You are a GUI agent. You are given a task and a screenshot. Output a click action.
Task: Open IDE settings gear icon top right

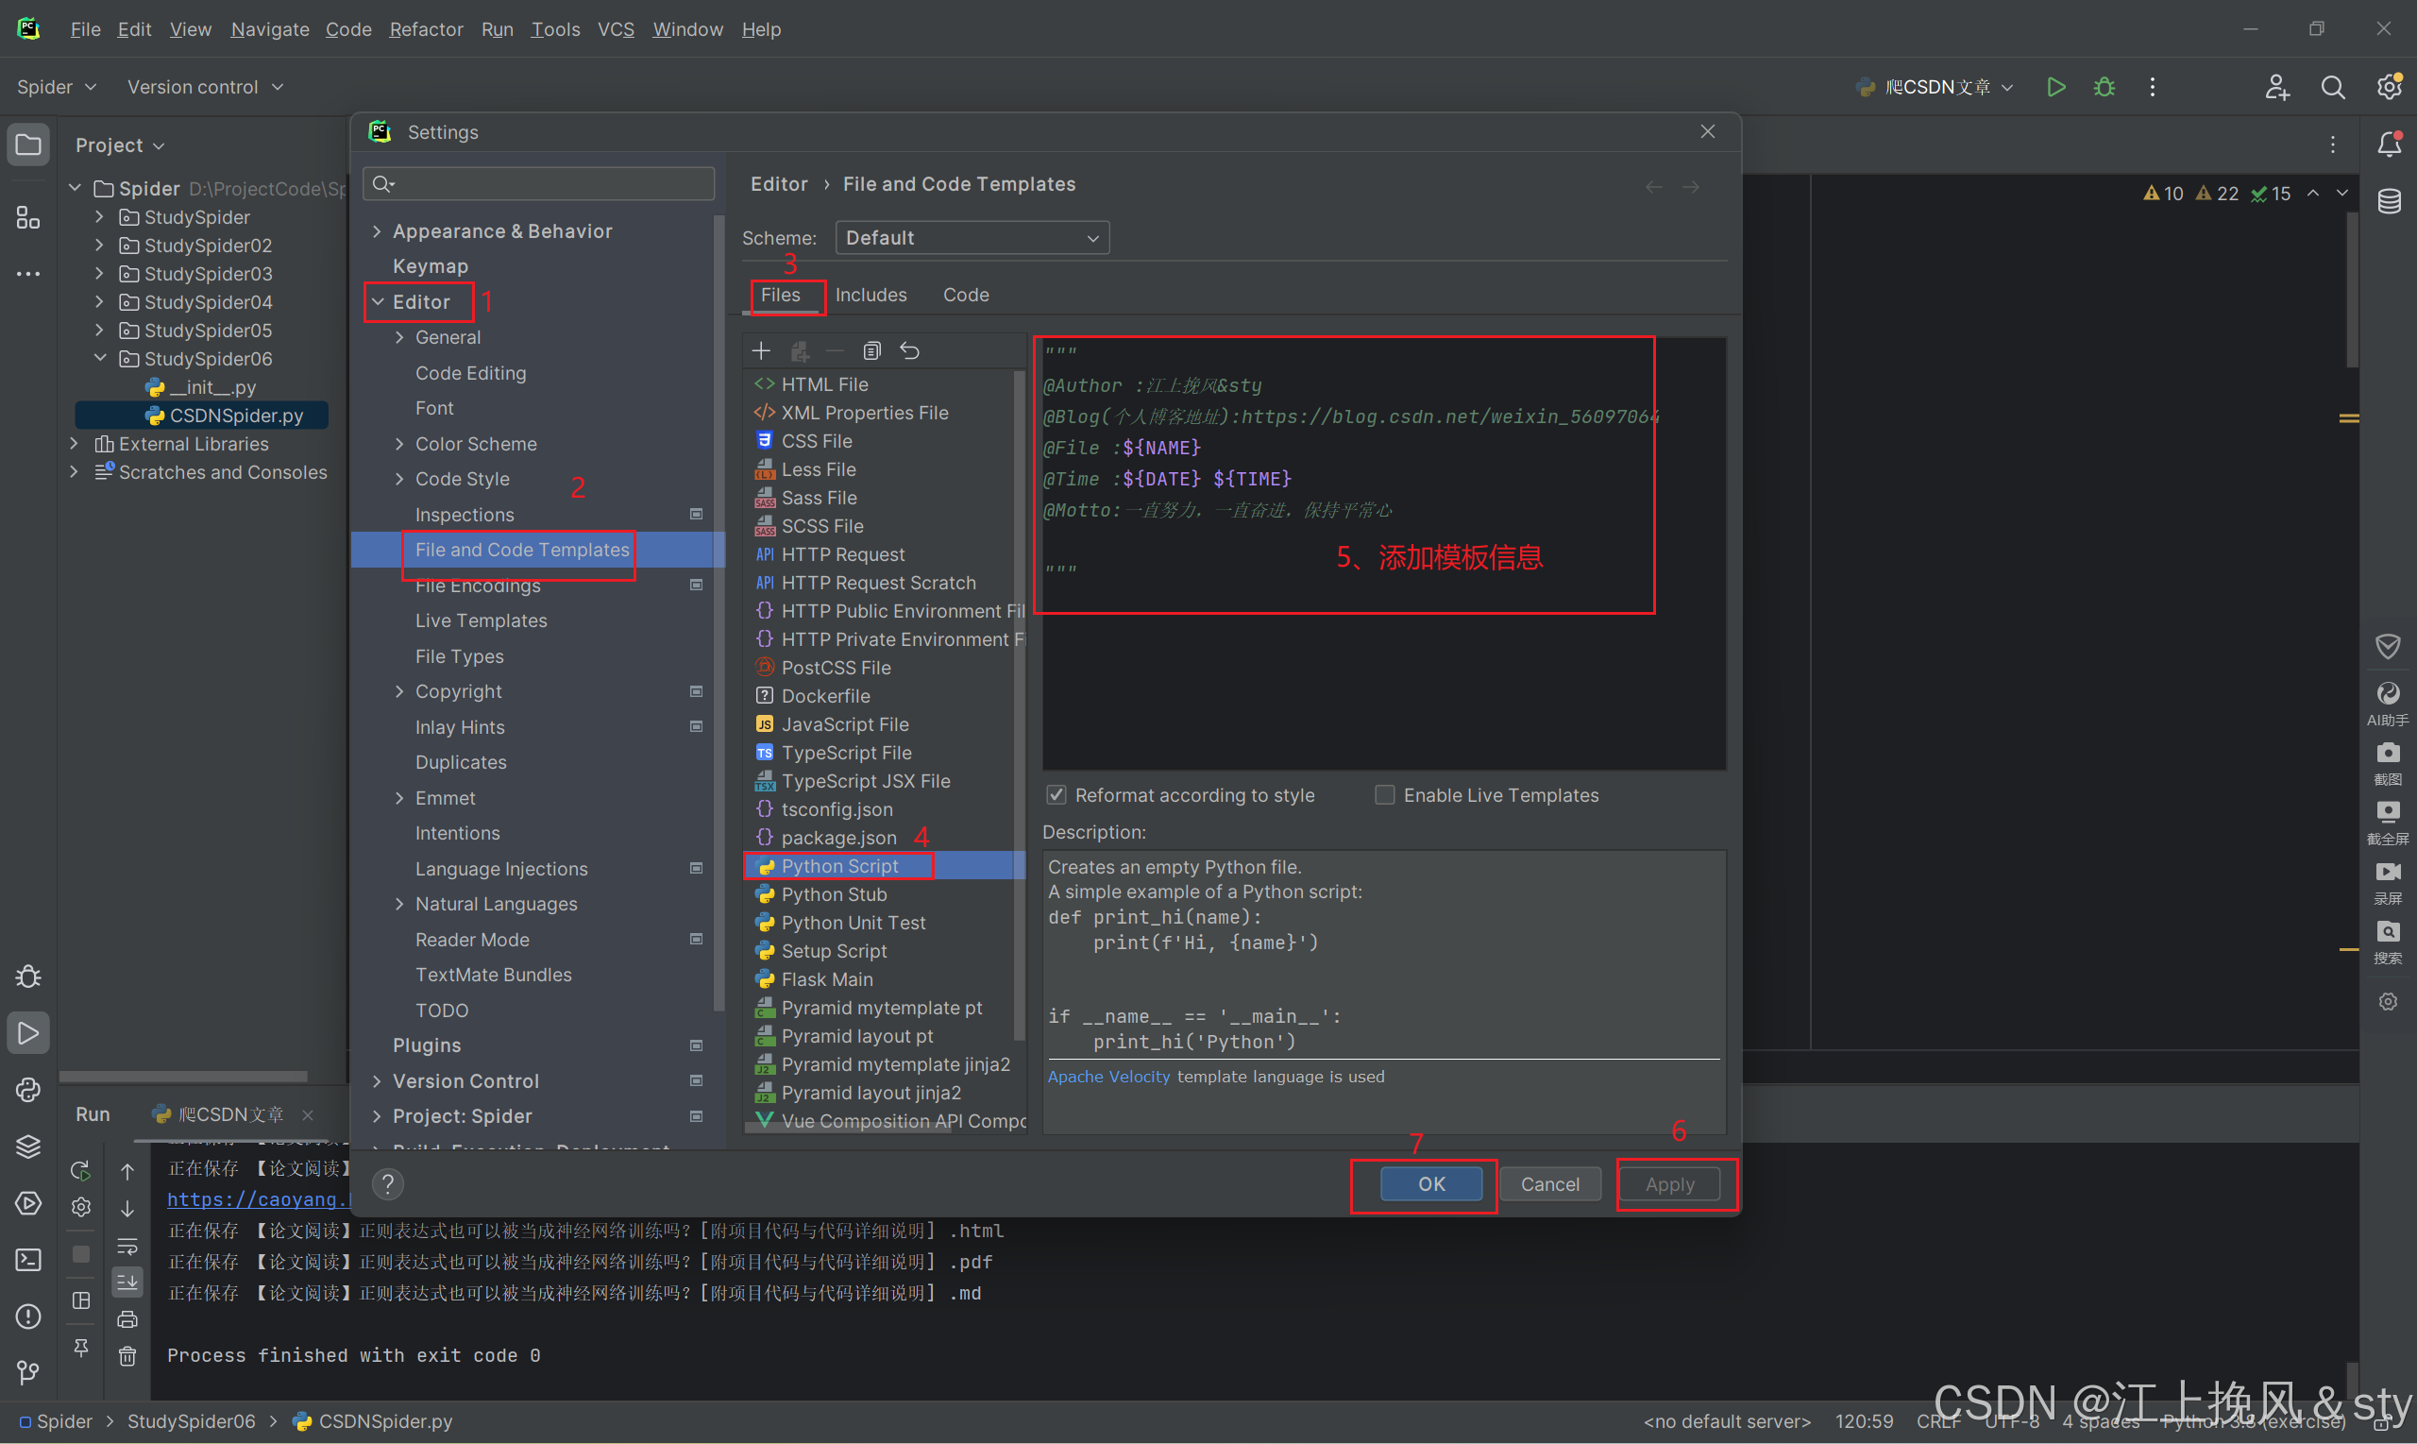tap(2388, 87)
